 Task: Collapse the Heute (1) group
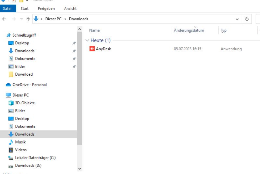pos(87,40)
